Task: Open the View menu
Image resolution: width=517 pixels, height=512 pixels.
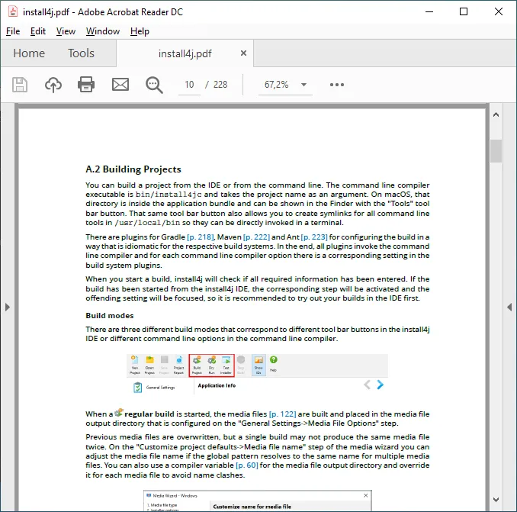Action: coord(66,31)
